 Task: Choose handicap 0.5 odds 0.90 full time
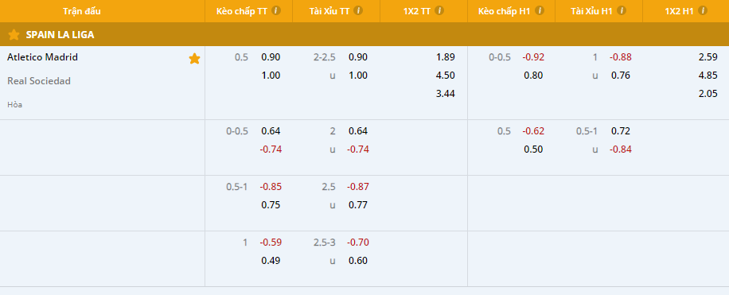tap(271, 57)
